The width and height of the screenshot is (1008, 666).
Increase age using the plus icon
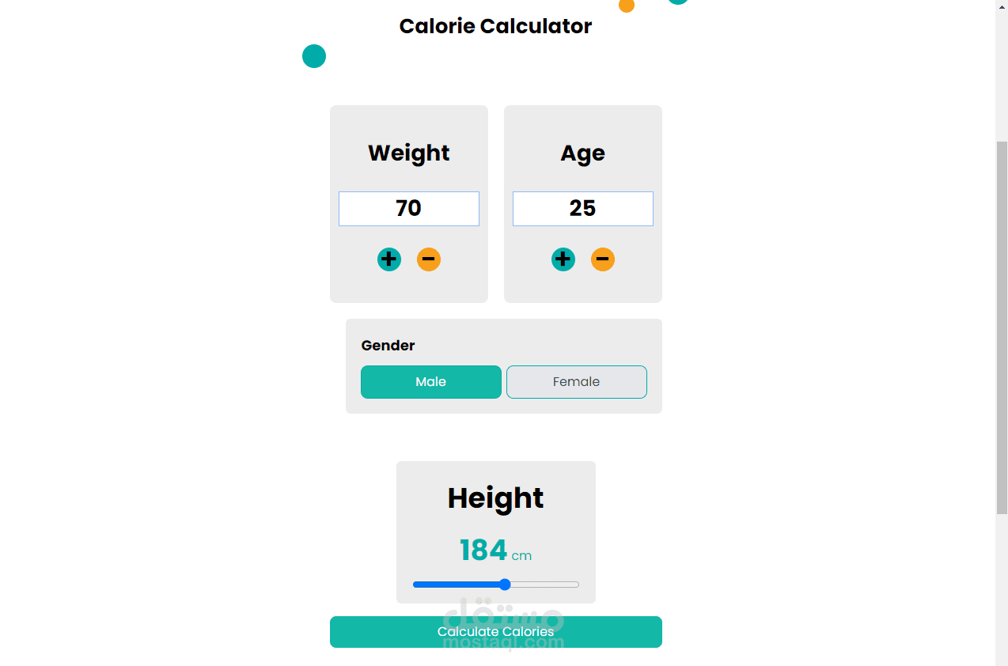563,259
